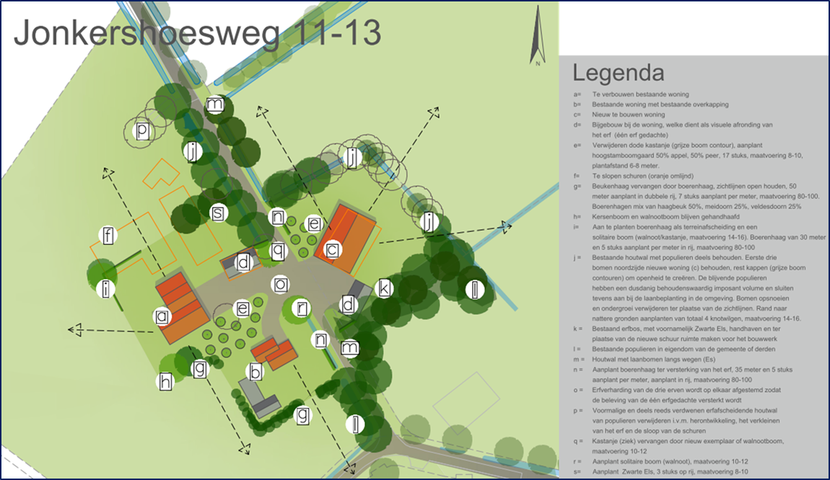Select the 'p' marker on the map
This screenshot has width=830, height=480.
pyautogui.click(x=142, y=130)
